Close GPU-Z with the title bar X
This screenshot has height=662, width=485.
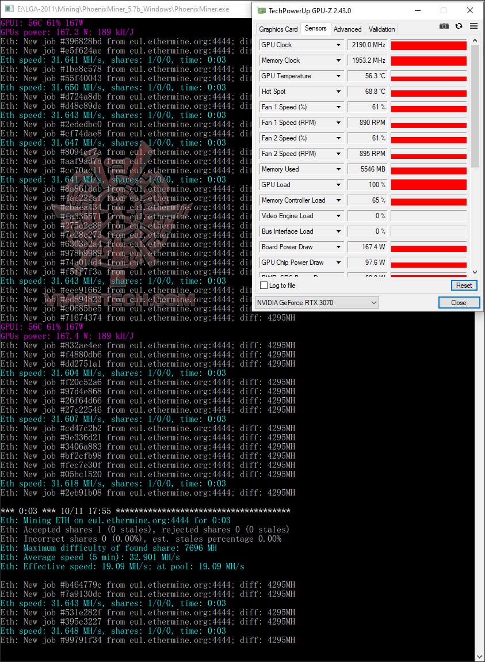click(470, 10)
